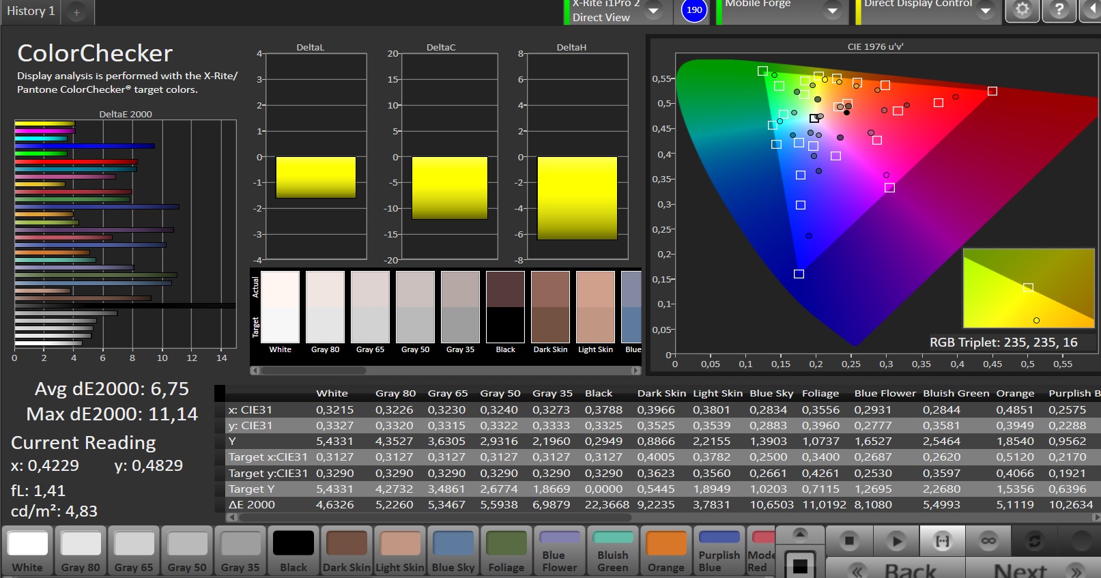Choose the Gray 50 patch button
Screen dimensions: 1101x578
pos(187,551)
